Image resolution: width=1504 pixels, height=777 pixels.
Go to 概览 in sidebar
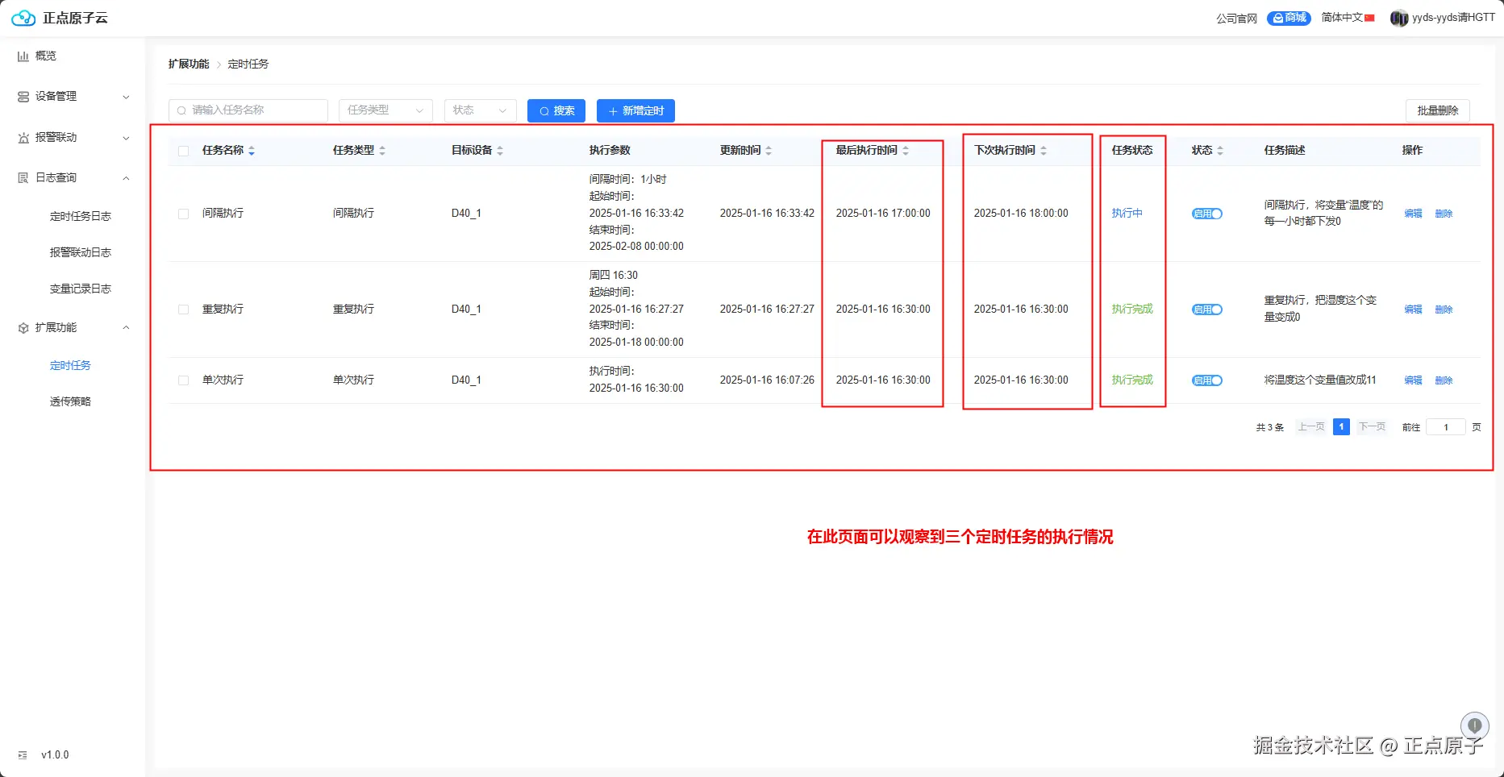(46, 56)
